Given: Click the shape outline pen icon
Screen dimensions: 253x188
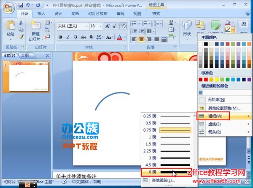Looking at the screenshot, I should click(228, 29).
